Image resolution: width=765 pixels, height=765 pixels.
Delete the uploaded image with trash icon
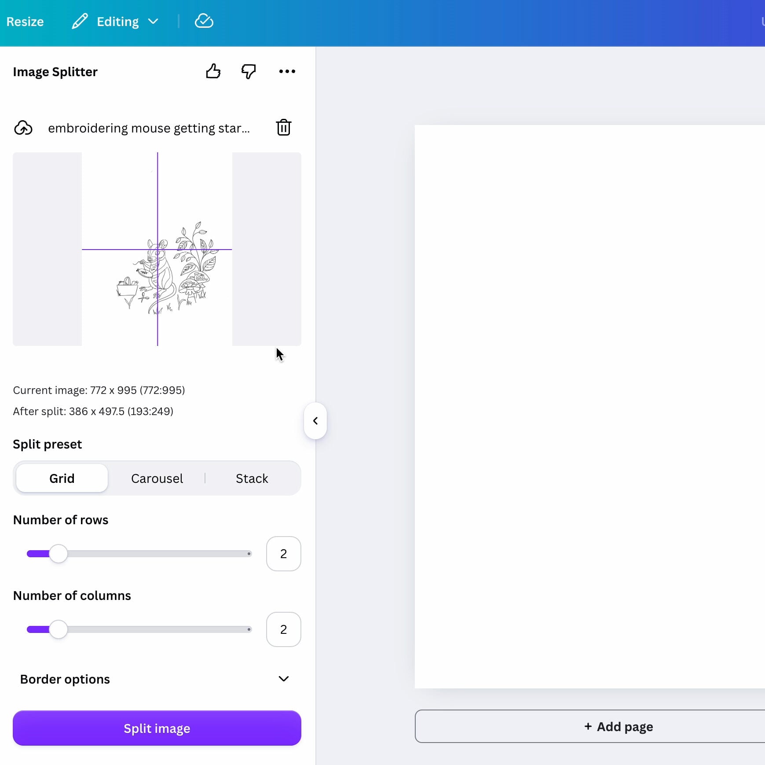coord(284,128)
